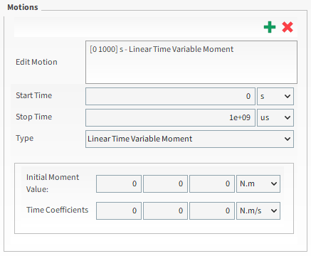Click the third Initial Moment Value field
The image size is (311, 256).
click(x=212, y=183)
